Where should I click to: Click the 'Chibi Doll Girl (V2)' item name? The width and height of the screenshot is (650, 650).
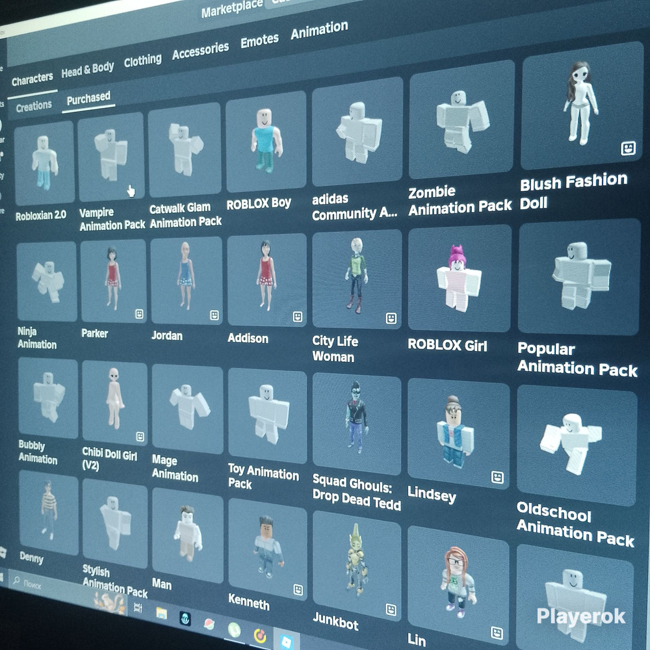pyautogui.click(x=109, y=459)
